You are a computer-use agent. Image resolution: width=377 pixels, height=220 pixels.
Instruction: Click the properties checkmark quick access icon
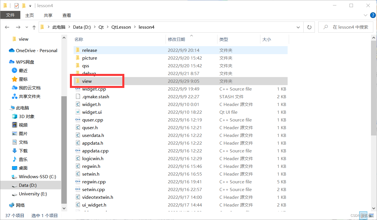pos(17,5)
